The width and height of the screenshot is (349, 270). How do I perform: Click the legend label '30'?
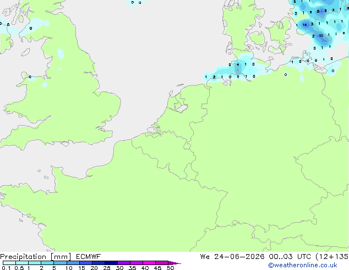click(x=120, y=268)
